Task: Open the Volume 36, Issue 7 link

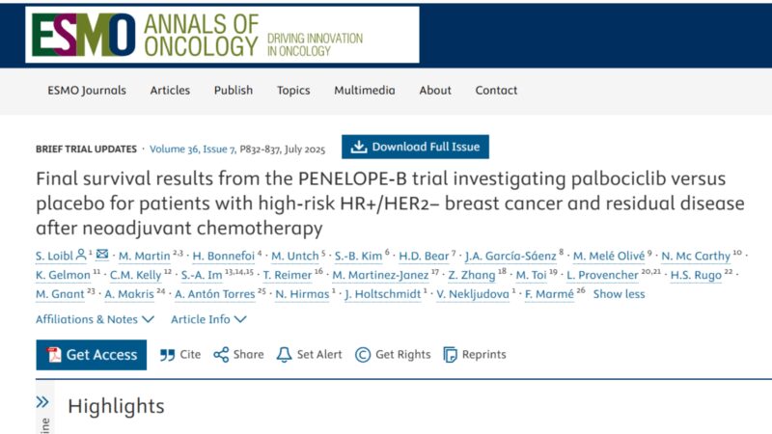Action: tap(192, 149)
